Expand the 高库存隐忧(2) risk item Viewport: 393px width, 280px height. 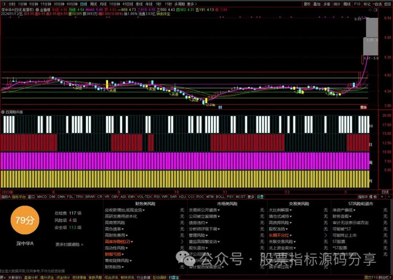pyautogui.click(x=119, y=242)
